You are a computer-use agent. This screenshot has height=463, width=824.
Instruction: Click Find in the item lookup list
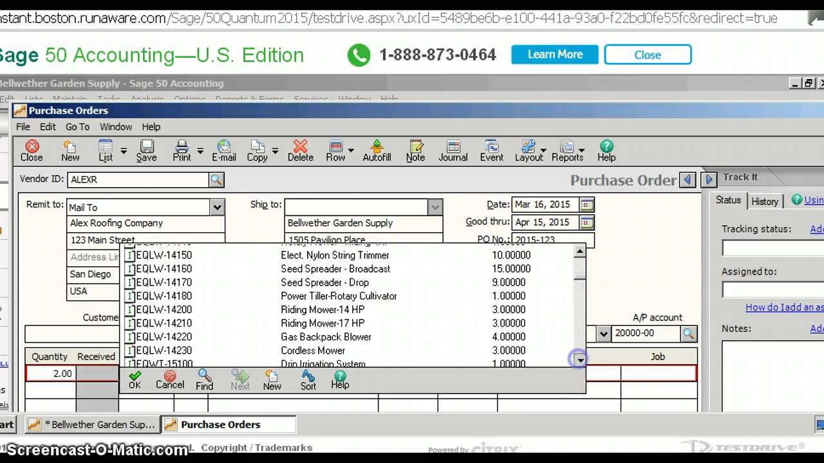[x=205, y=379]
